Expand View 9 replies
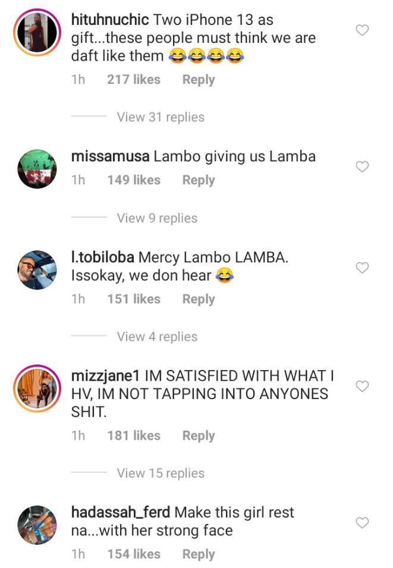Viewport: 393px width, 568px height. pos(157,218)
